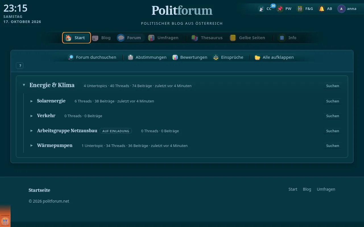Open the footer Blog link

point(307,189)
